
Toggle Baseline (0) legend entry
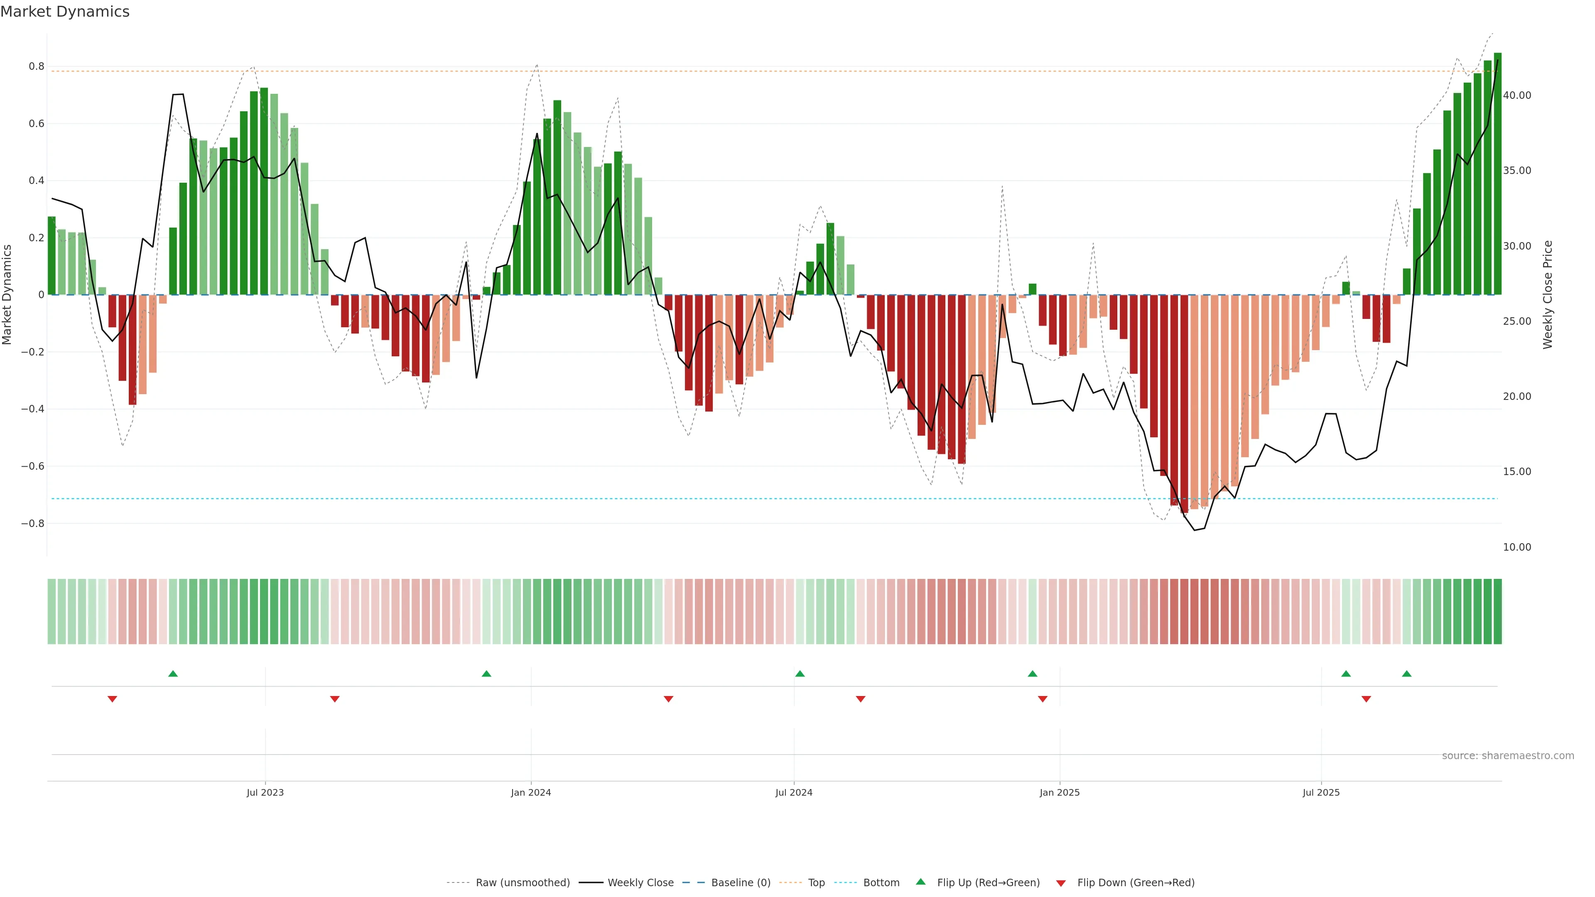741,883
